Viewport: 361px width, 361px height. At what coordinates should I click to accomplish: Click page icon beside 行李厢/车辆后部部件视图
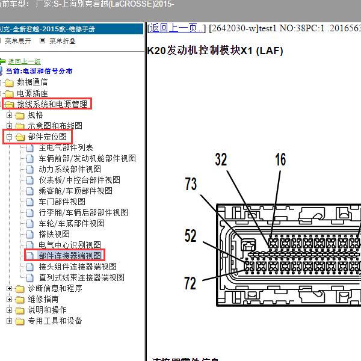[x=30, y=213]
